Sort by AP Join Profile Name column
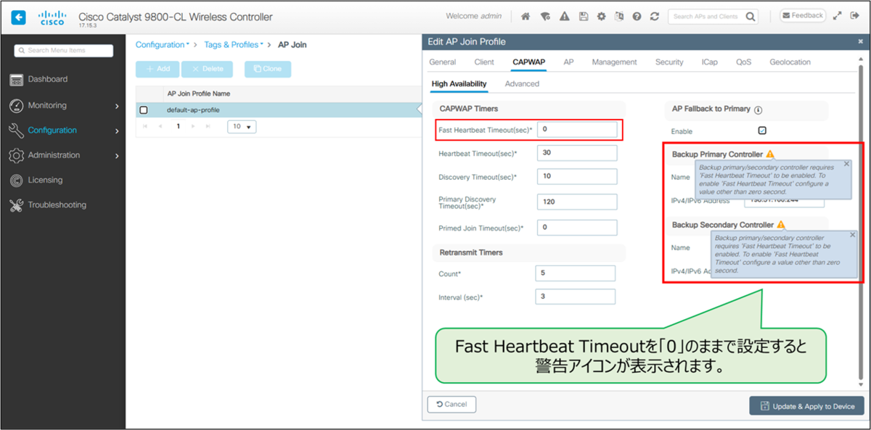This screenshot has width=871, height=430. coord(199,94)
